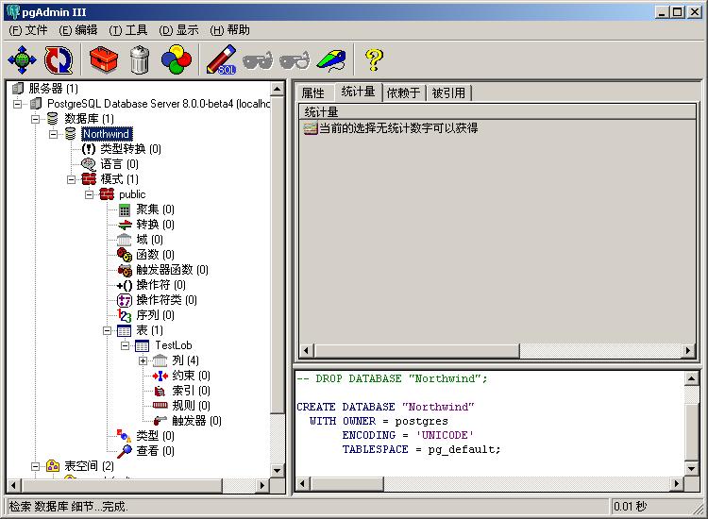The height and width of the screenshot is (519, 708).
Task: Collapse the TestLob table node
Action: click(125, 346)
